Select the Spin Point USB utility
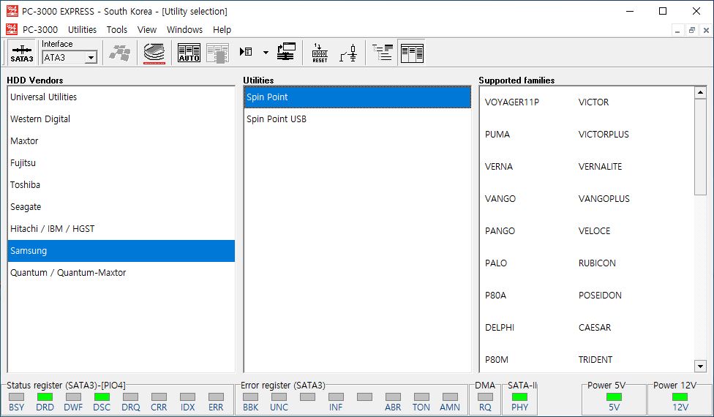714x417 pixels. (358, 119)
